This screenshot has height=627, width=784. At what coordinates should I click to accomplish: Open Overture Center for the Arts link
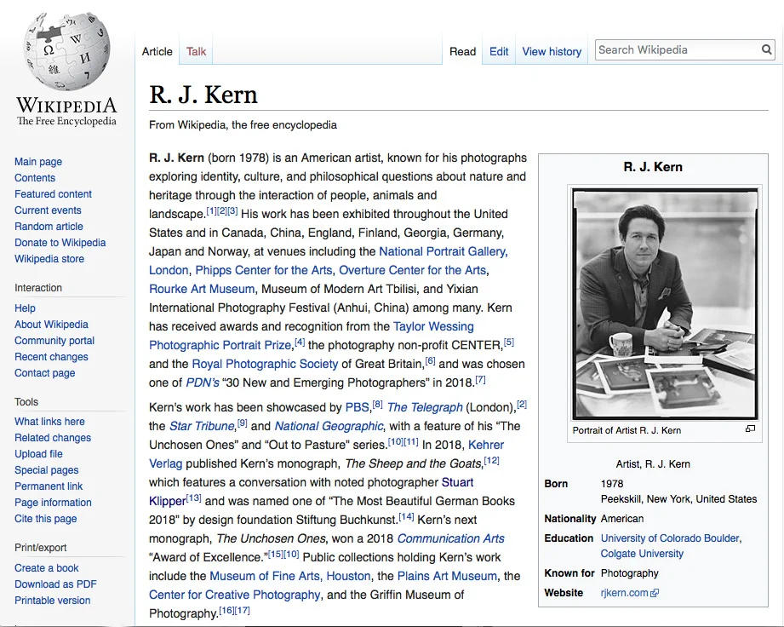(x=413, y=270)
